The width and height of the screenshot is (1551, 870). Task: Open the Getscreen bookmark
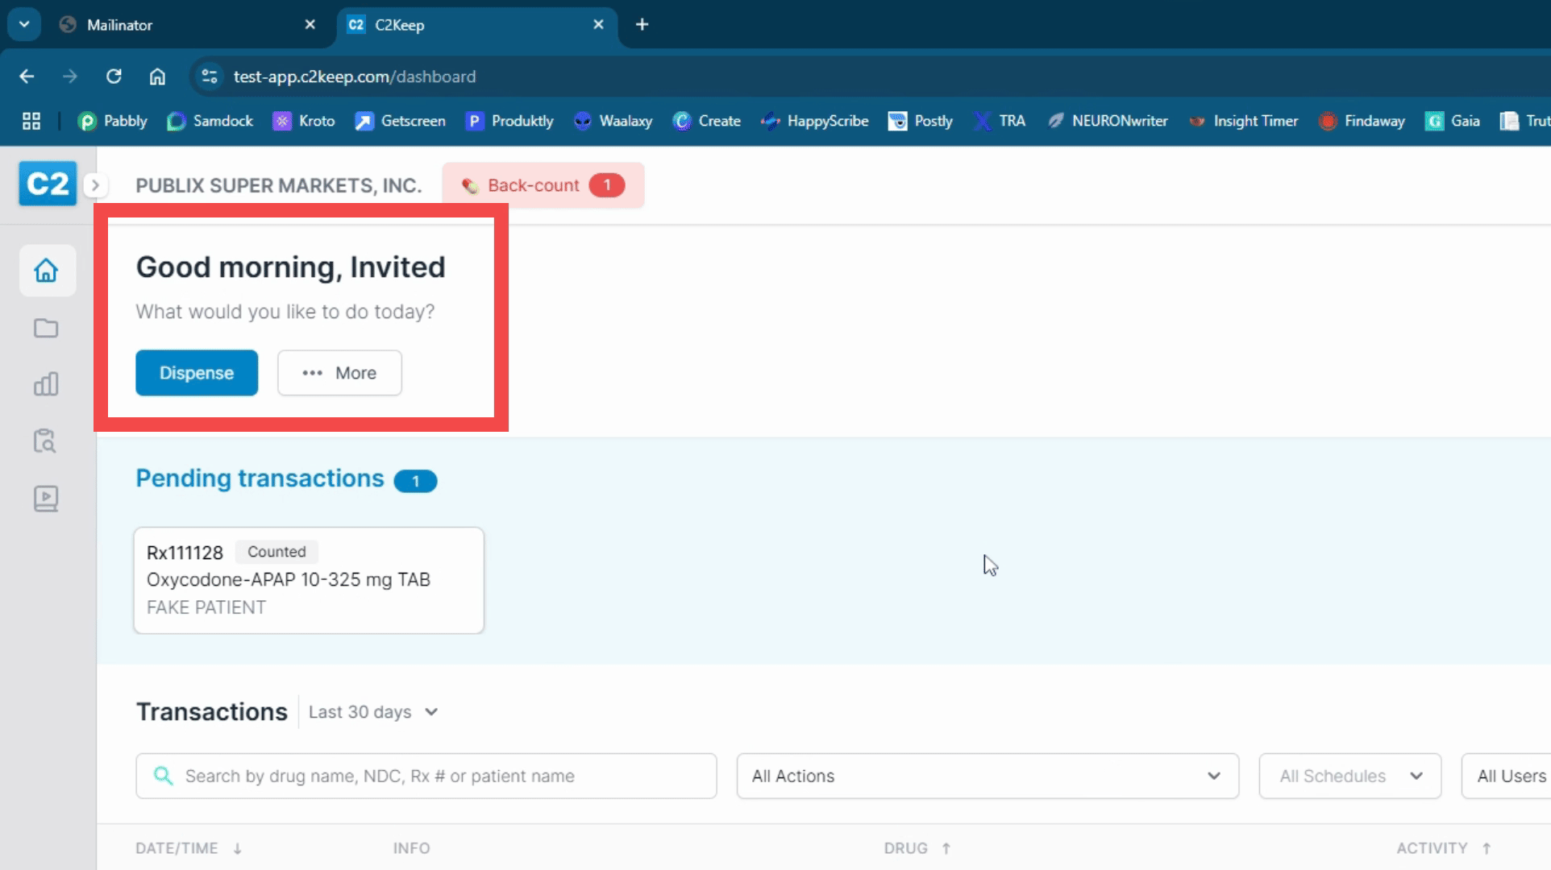coord(401,121)
